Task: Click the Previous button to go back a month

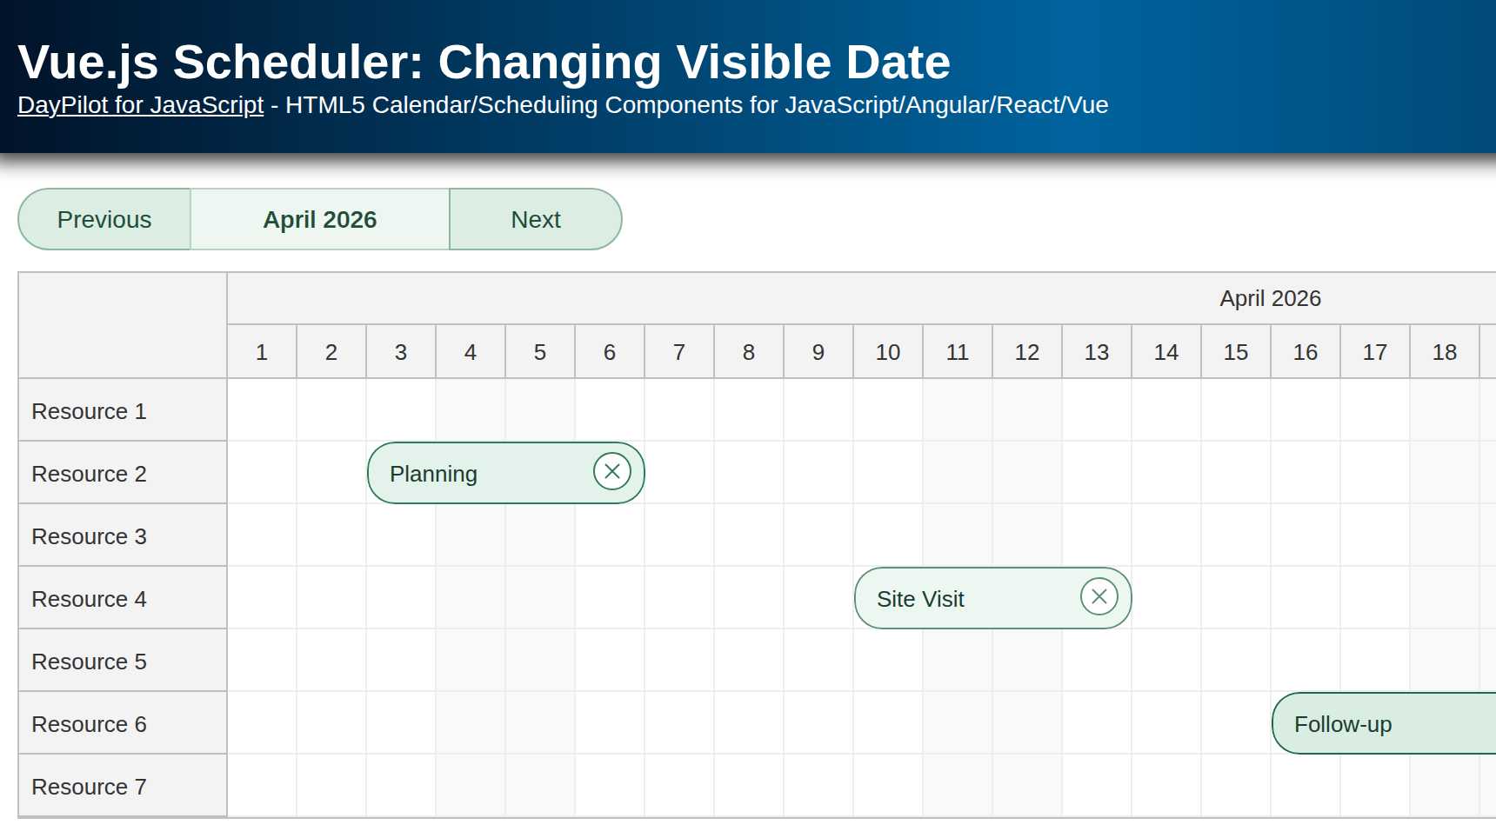Action: coord(104,219)
